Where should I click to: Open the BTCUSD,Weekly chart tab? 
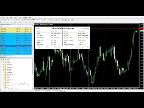[x=47, y=90]
